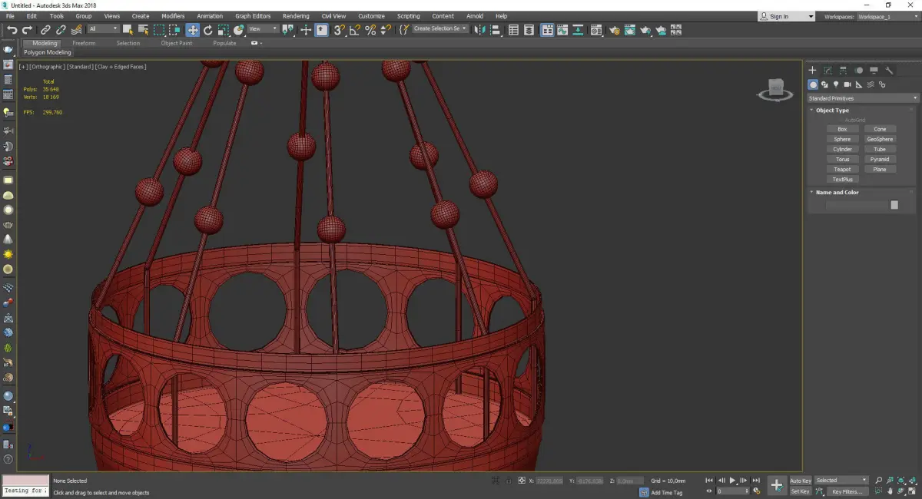Viewport: 922px width, 499px height.
Task: Click the object color swatch
Action: click(894, 205)
